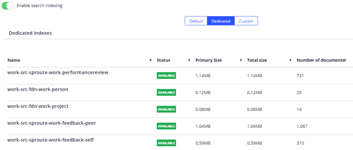Sort by the Name column header
Image resolution: width=353 pixels, height=150 pixels.
(14, 60)
